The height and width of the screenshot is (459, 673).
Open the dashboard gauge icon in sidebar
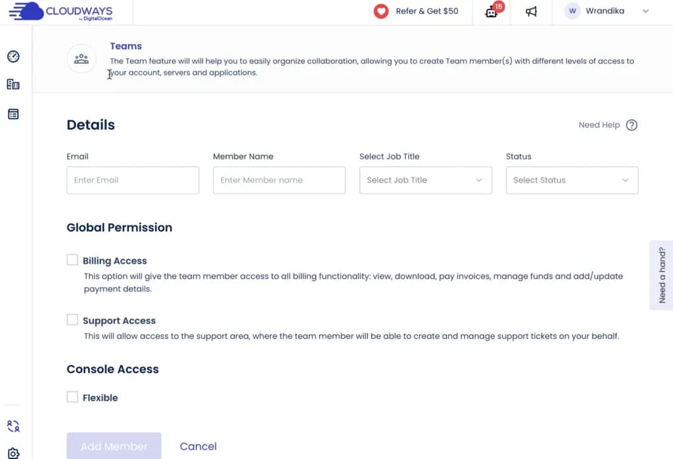tap(13, 56)
